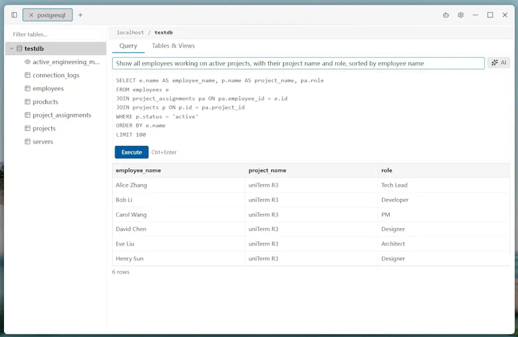Run query with Execute button
Screen dimensions: 518x337
pos(131,152)
